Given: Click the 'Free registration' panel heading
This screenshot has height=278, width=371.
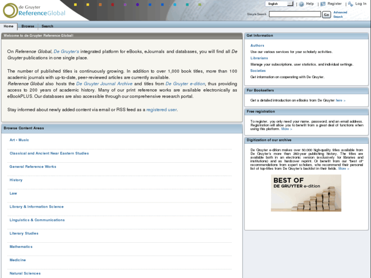Looking at the screenshot, I should coord(261,111).
